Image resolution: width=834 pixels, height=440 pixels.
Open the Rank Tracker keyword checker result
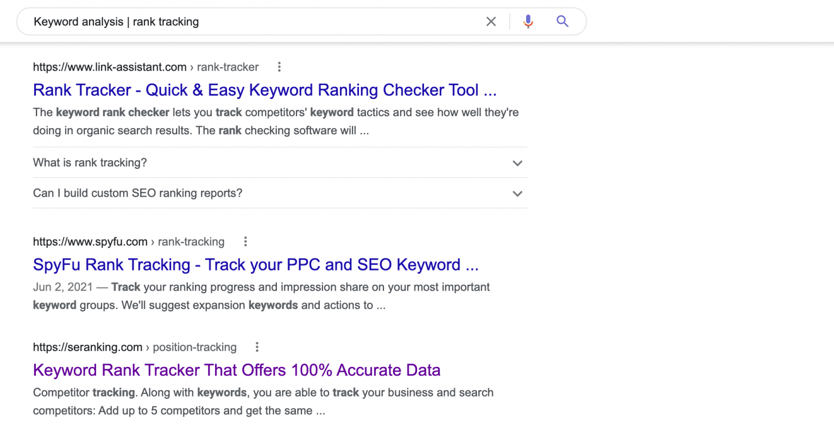click(264, 90)
